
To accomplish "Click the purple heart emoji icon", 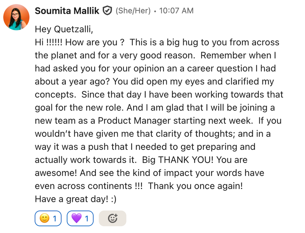I will [77, 218].
